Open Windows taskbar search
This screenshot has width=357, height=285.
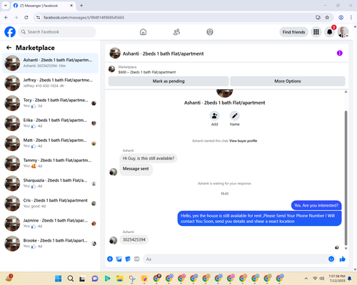pyautogui.click(x=71, y=279)
